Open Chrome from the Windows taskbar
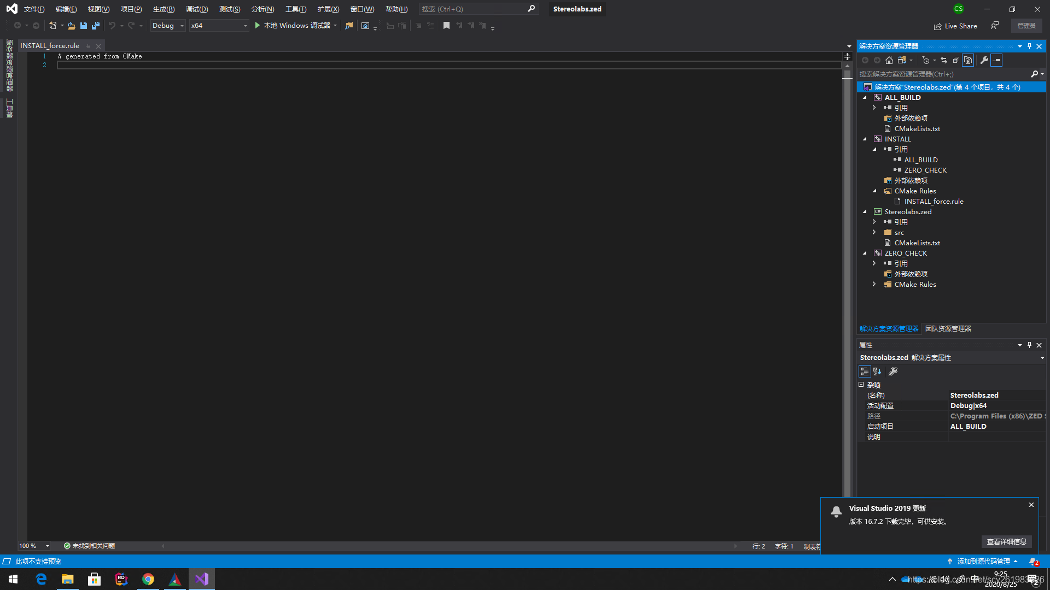1050x590 pixels. (x=148, y=579)
